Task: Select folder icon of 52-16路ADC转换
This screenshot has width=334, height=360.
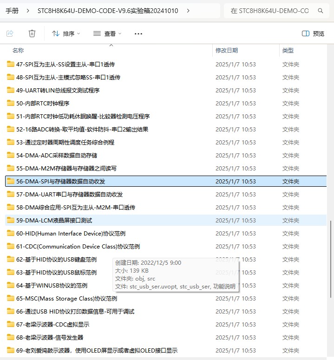Action: [x=11, y=129]
